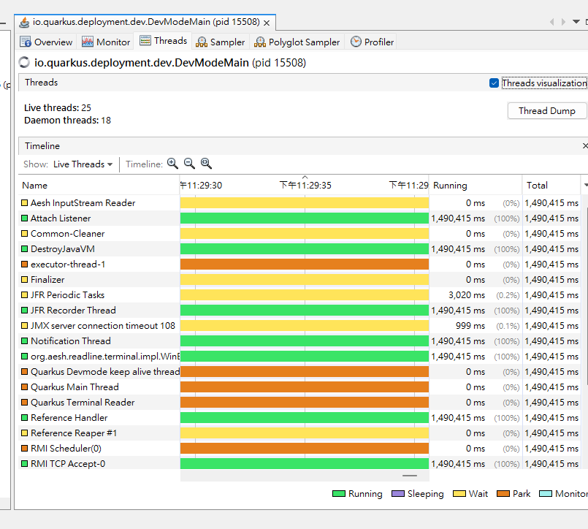
Task: Click the Thread Dump button
Action: click(x=547, y=110)
